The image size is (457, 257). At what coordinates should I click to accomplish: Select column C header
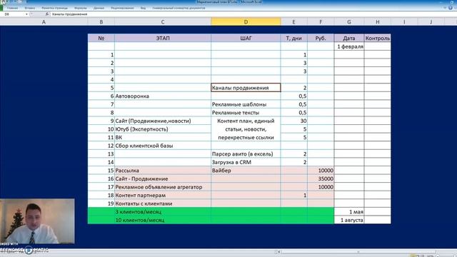[163, 22]
